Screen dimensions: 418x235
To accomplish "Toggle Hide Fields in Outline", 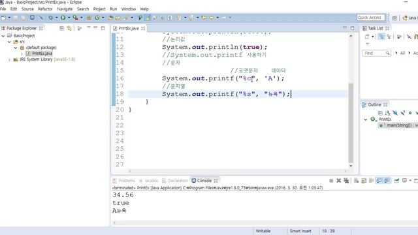I will [x=395, y=113].
